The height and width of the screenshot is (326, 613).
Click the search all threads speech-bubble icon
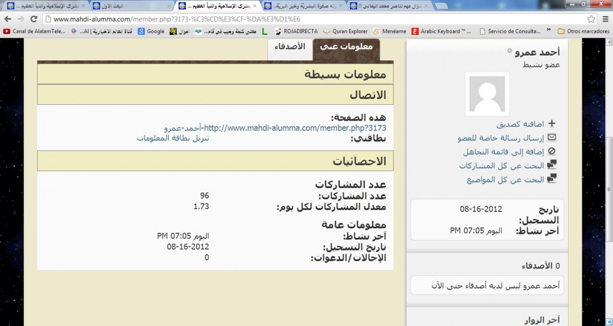click(x=551, y=179)
